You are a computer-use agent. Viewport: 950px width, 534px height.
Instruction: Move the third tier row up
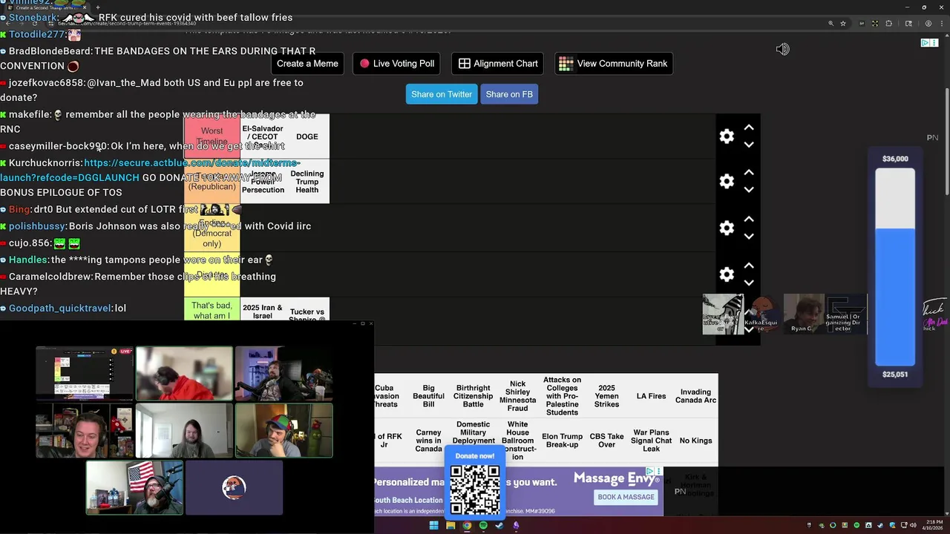tap(749, 220)
